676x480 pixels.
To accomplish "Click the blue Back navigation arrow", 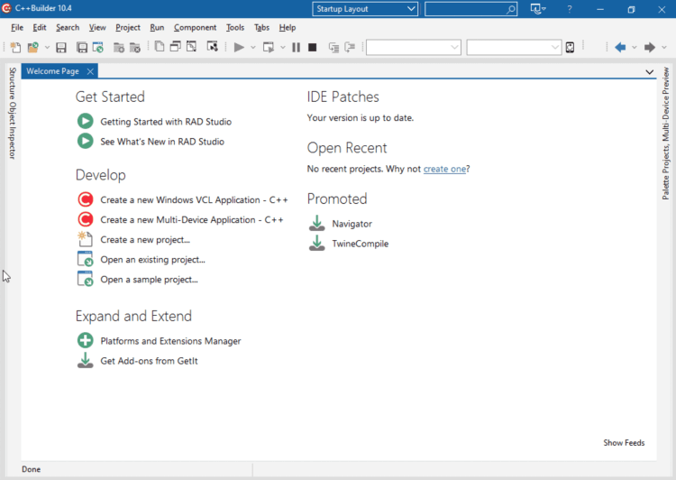I will 620,47.
